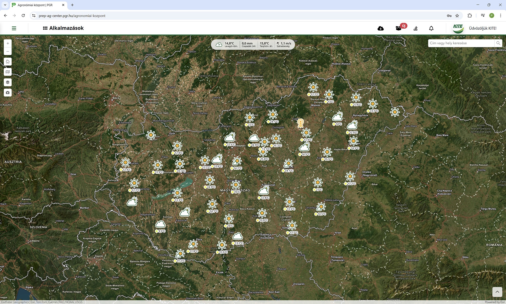This screenshot has height=304, width=506.
Task: Select the sunny station showing 15,3°C
Action: 276,138
